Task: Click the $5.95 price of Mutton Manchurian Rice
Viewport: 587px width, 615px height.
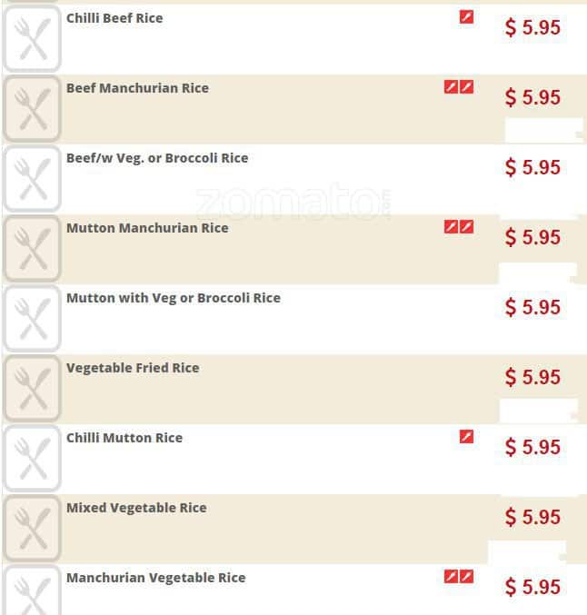Action: [x=532, y=237]
